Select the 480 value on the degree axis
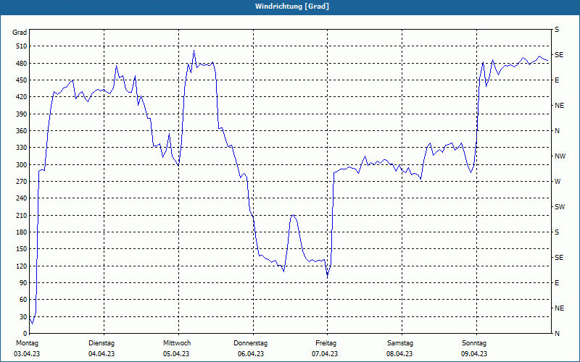580x362 pixels. [22, 63]
